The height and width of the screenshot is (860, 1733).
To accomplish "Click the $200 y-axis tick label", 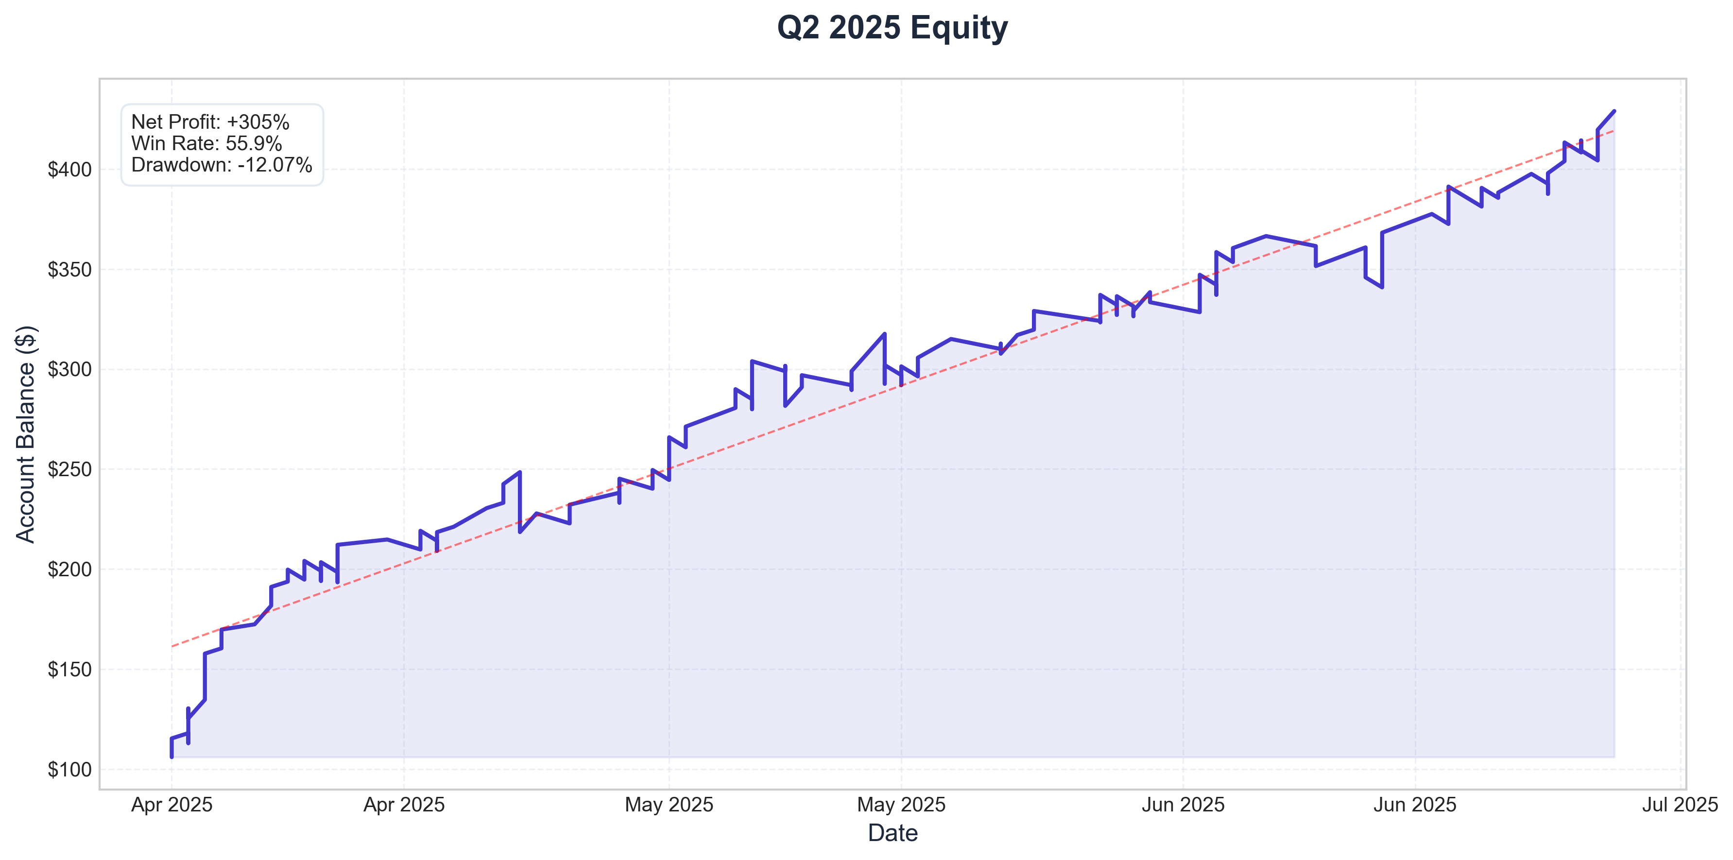I will [69, 570].
